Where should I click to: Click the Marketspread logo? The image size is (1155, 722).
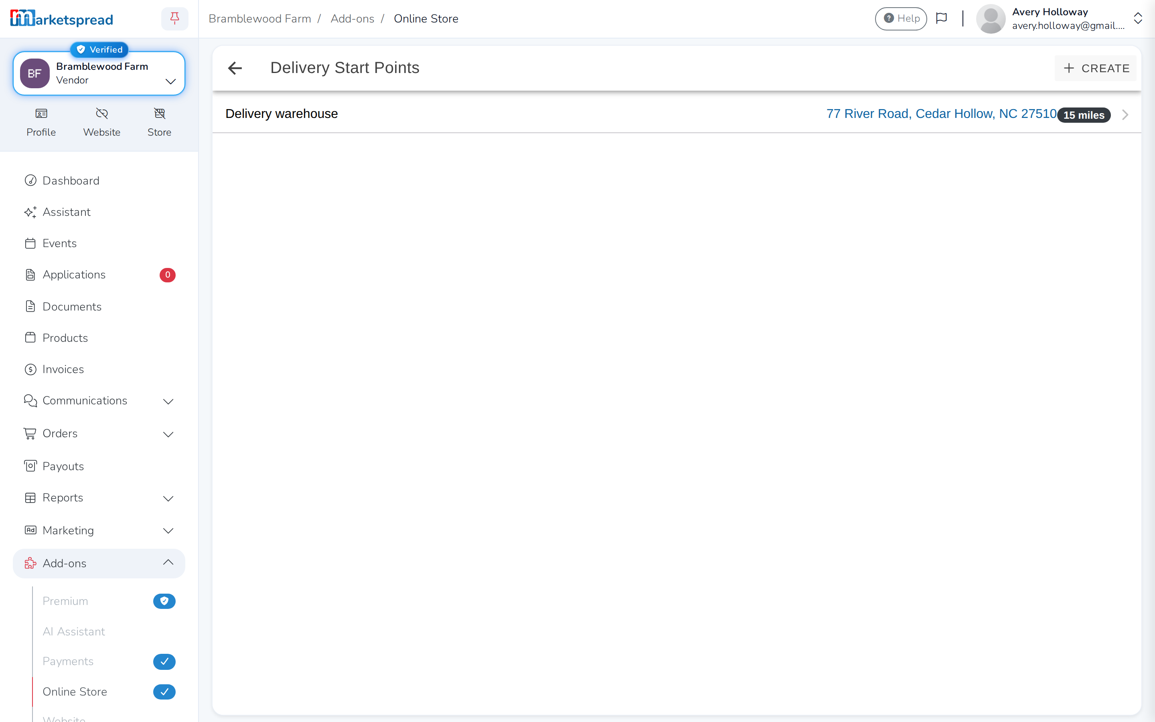click(x=62, y=18)
